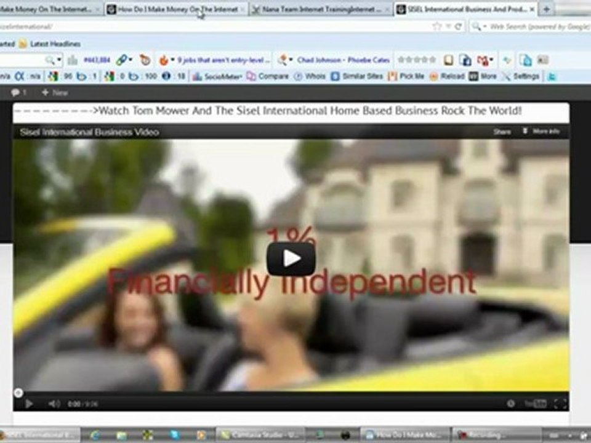Switch to the second 'How Do I Make Money' tab
The image size is (591, 443).
point(175,9)
